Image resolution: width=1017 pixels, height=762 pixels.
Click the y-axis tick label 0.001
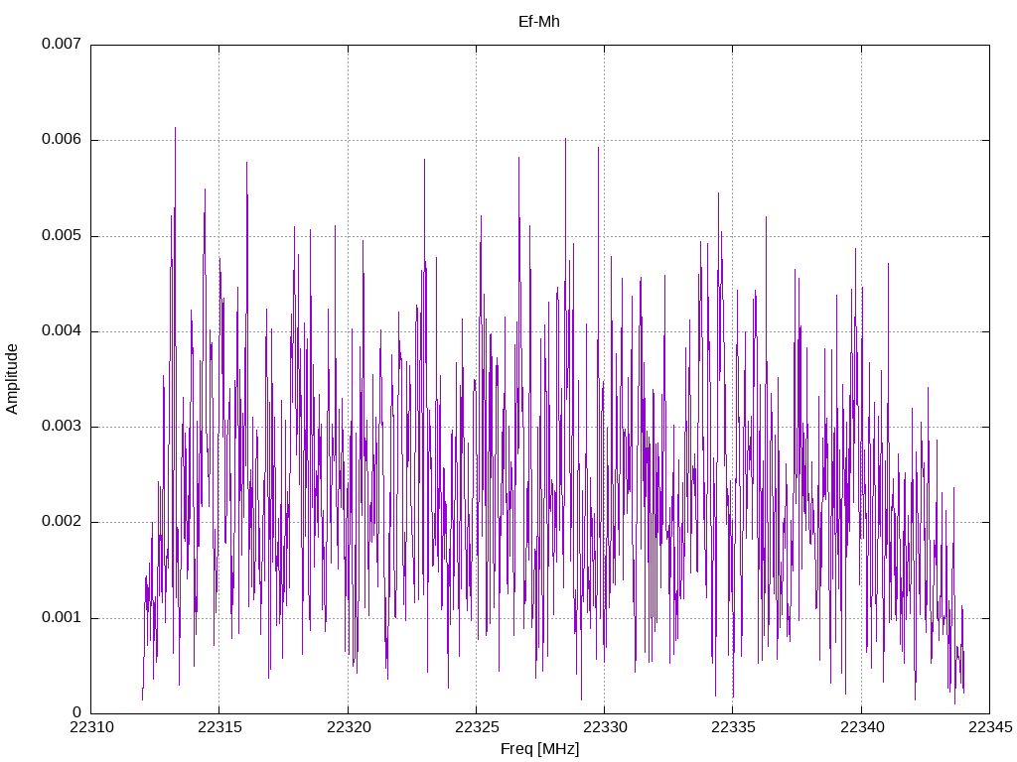point(62,617)
